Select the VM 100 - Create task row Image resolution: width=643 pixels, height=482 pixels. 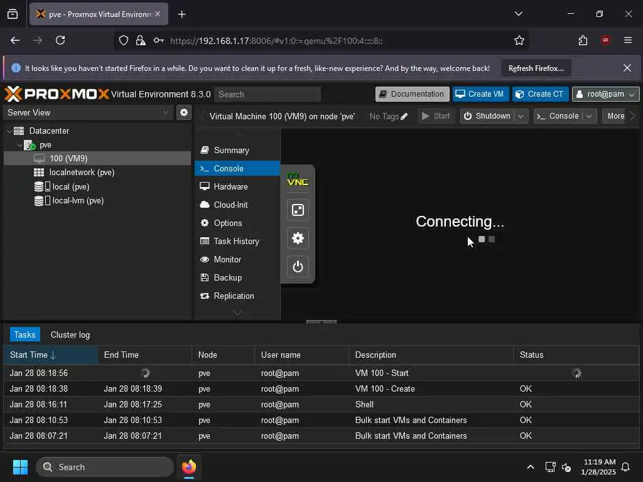[x=321, y=388]
